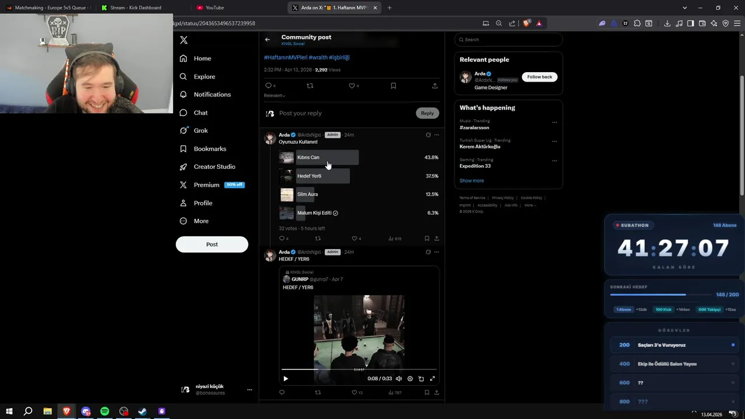Like the main community post

[x=352, y=86]
